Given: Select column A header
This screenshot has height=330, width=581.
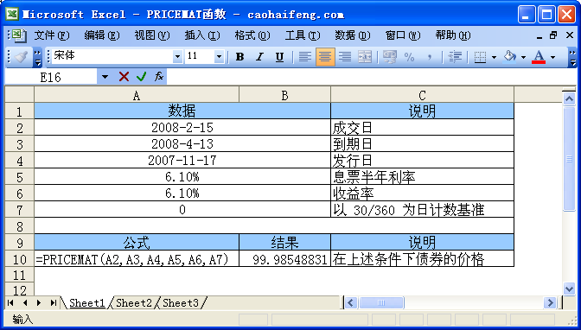Looking at the screenshot, I should point(137,95).
